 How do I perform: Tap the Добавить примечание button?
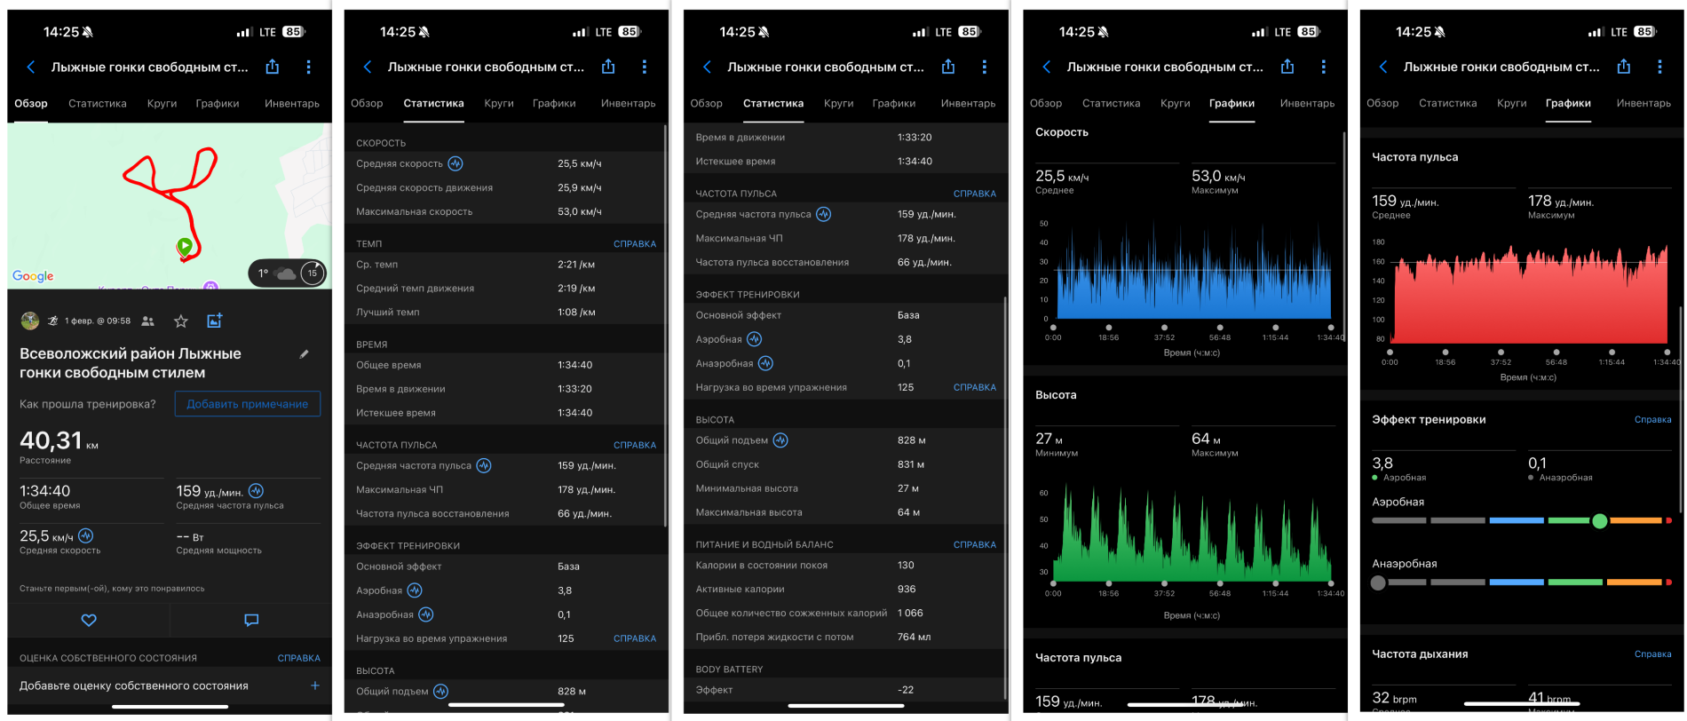point(248,404)
